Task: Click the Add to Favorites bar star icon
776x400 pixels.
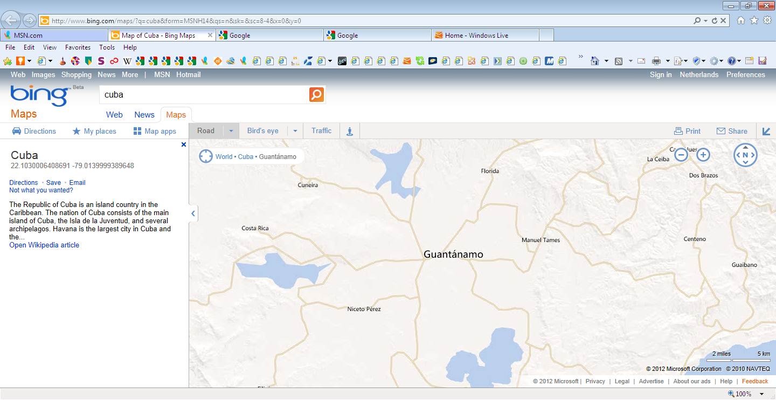Action: (x=8, y=61)
